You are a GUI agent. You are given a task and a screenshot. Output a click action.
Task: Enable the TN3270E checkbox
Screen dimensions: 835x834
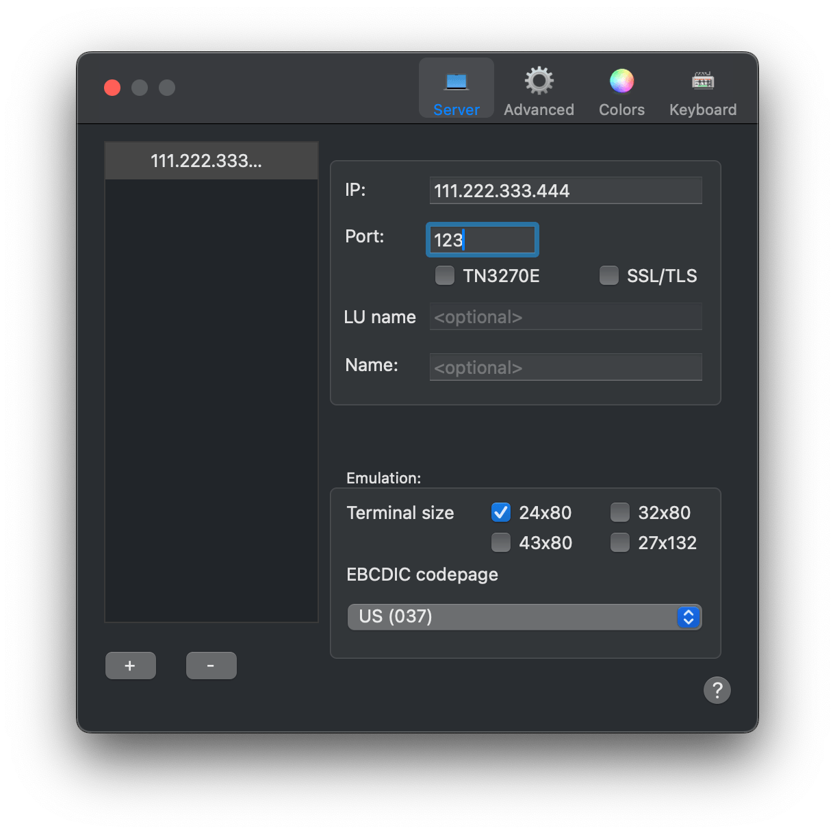[445, 275]
